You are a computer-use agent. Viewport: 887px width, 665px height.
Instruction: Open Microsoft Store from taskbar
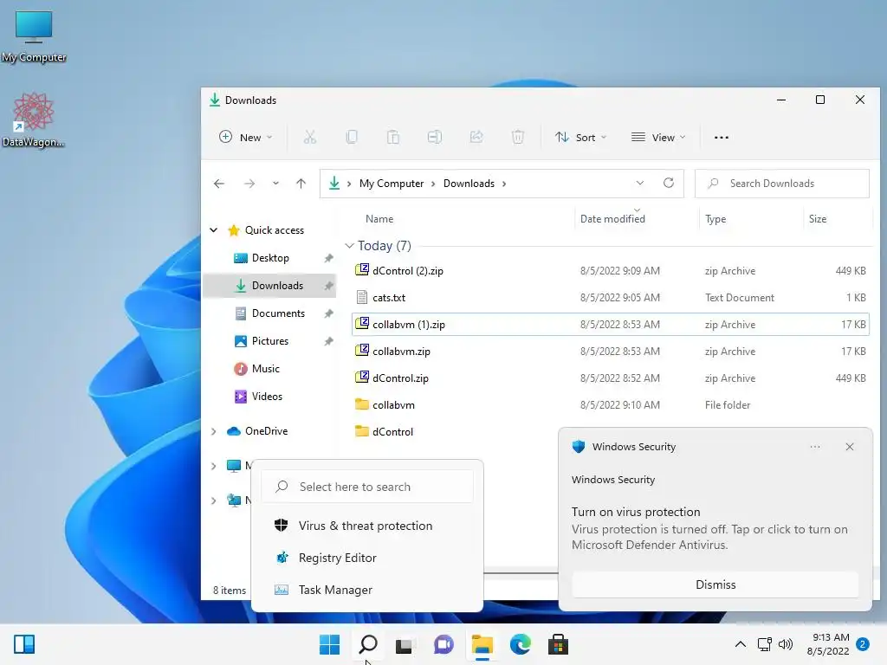[x=558, y=644]
